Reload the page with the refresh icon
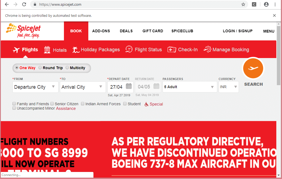The height and width of the screenshot is (179, 282). point(24,4)
